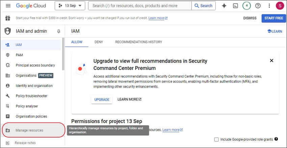
Task: Click the sidebar vertical scrollbar
Action: [x=63, y=54]
